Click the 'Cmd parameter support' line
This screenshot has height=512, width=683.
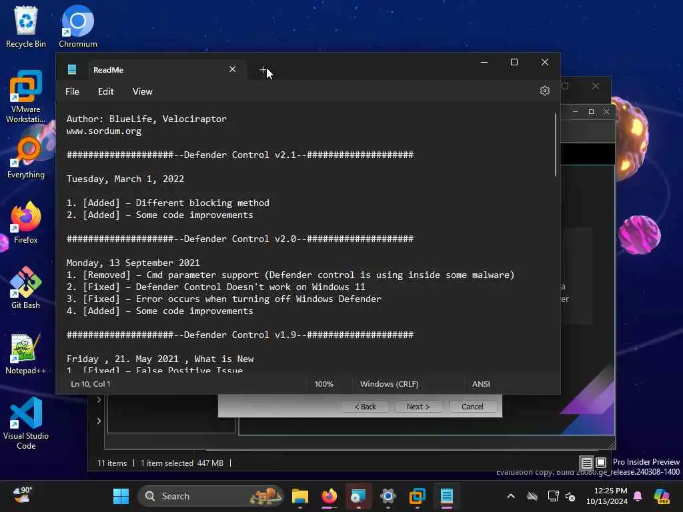tap(290, 275)
